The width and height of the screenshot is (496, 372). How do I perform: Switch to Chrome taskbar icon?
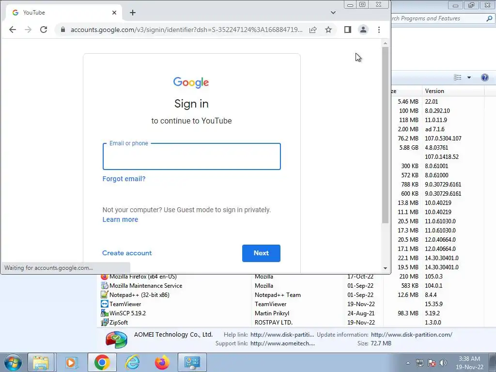[x=102, y=362]
